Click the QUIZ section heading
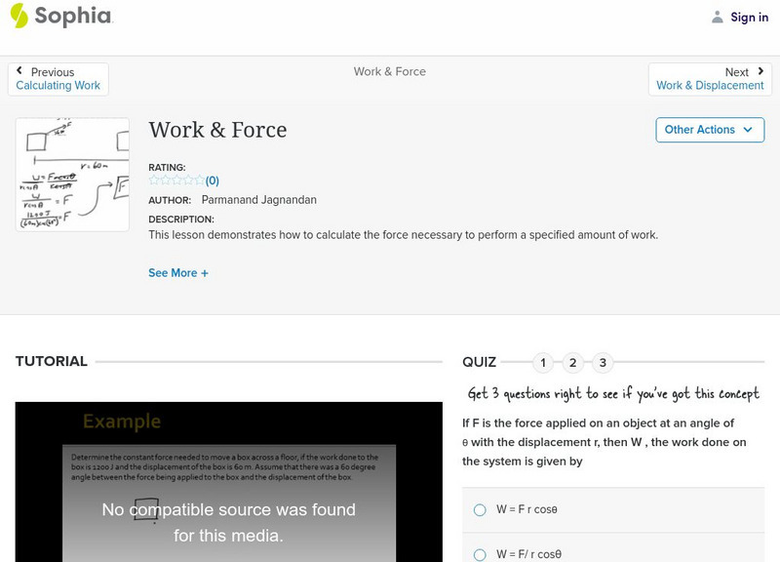The height and width of the screenshot is (562, 780). 479,362
